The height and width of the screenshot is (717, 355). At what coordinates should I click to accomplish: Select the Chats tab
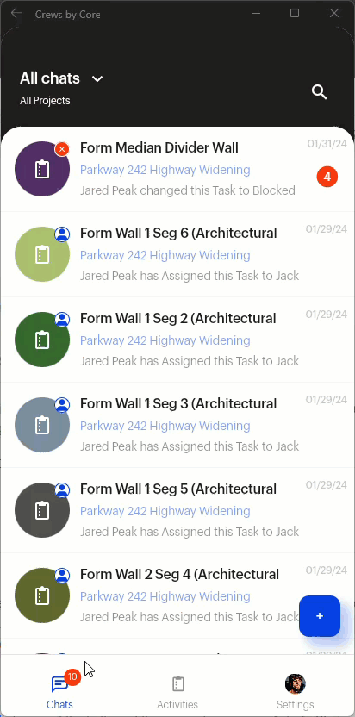click(59, 692)
